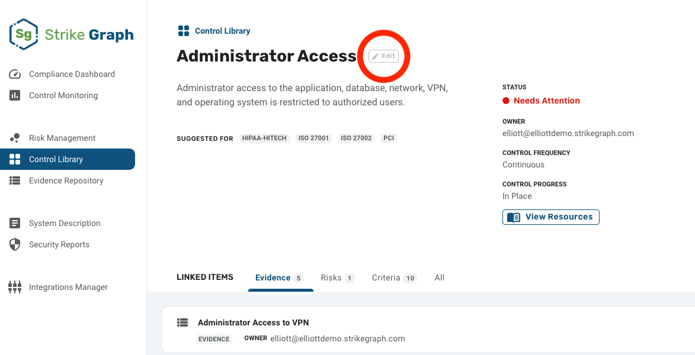Go to Control Library sidebar item
This screenshot has height=355, width=695.
click(68, 159)
